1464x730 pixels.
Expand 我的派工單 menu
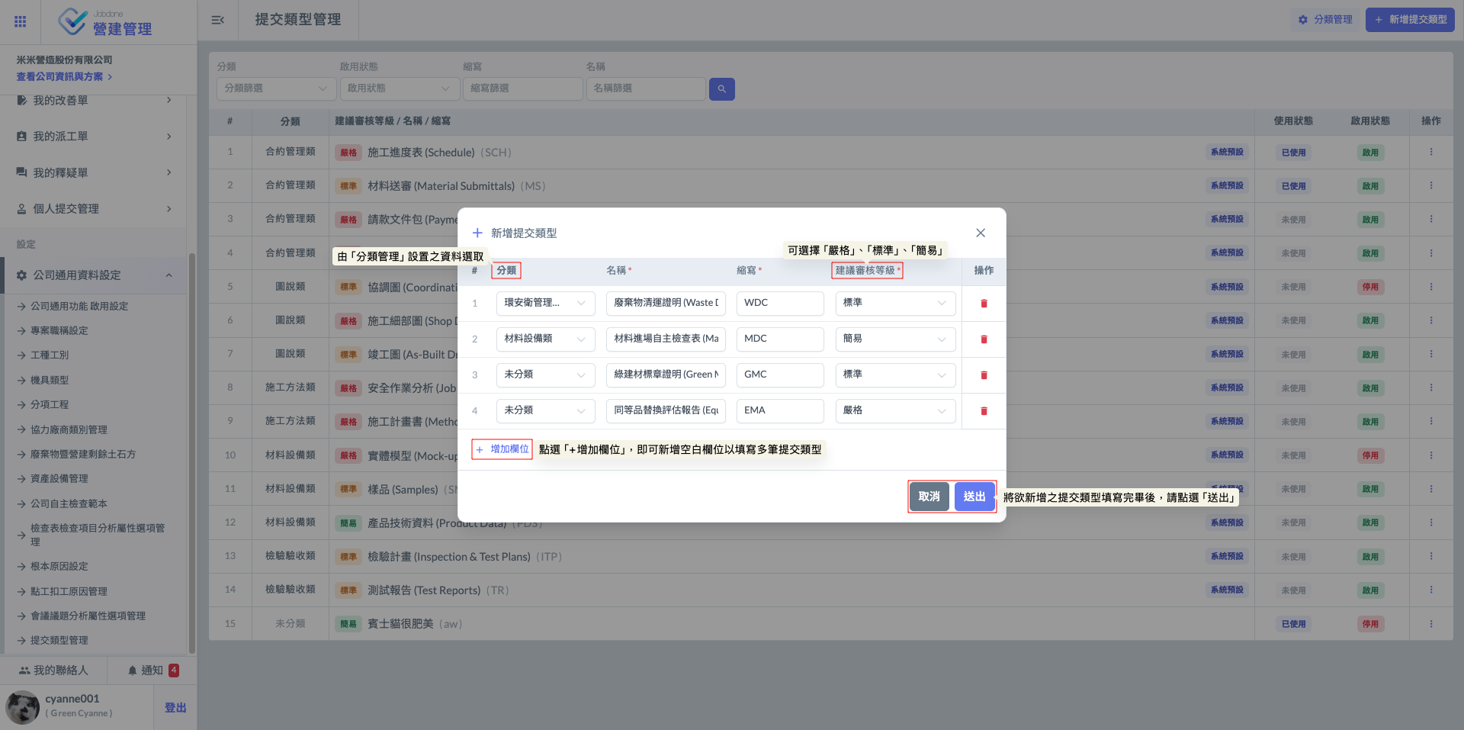93,137
